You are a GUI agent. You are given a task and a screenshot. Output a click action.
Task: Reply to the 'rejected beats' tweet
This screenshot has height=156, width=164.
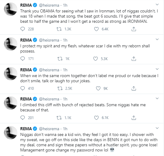[x=22, y=118]
